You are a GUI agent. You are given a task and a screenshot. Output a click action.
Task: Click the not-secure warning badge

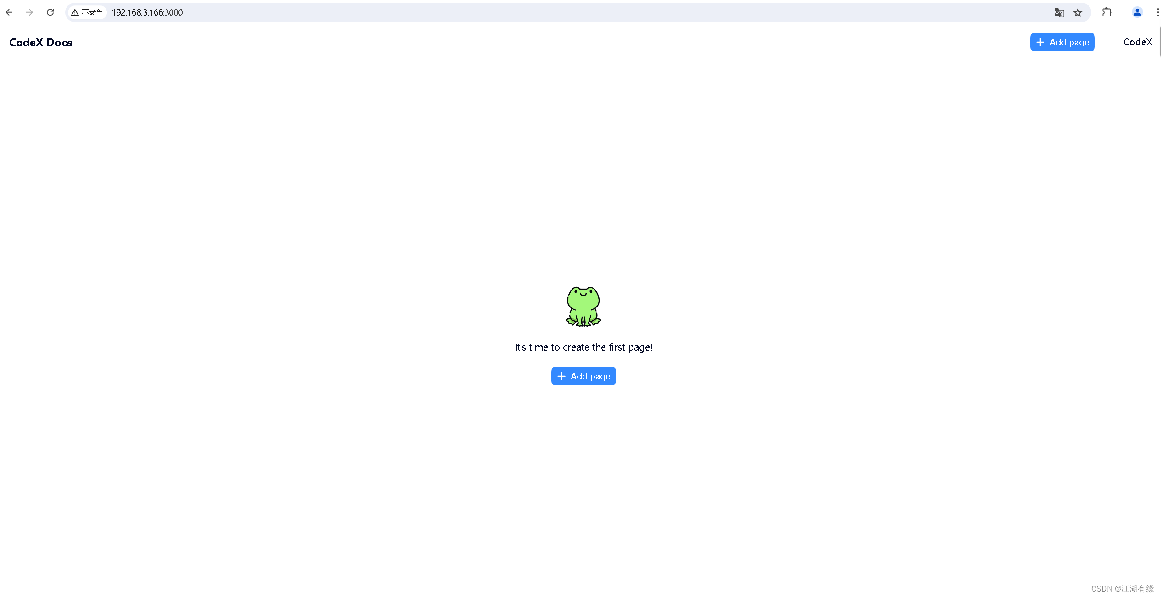click(x=87, y=12)
